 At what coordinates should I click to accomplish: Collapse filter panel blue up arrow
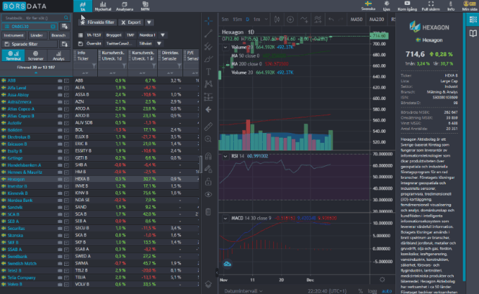[36, 73]
